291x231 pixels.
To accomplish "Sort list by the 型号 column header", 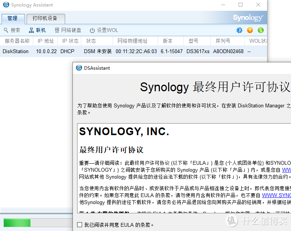I will click(193, 41).
